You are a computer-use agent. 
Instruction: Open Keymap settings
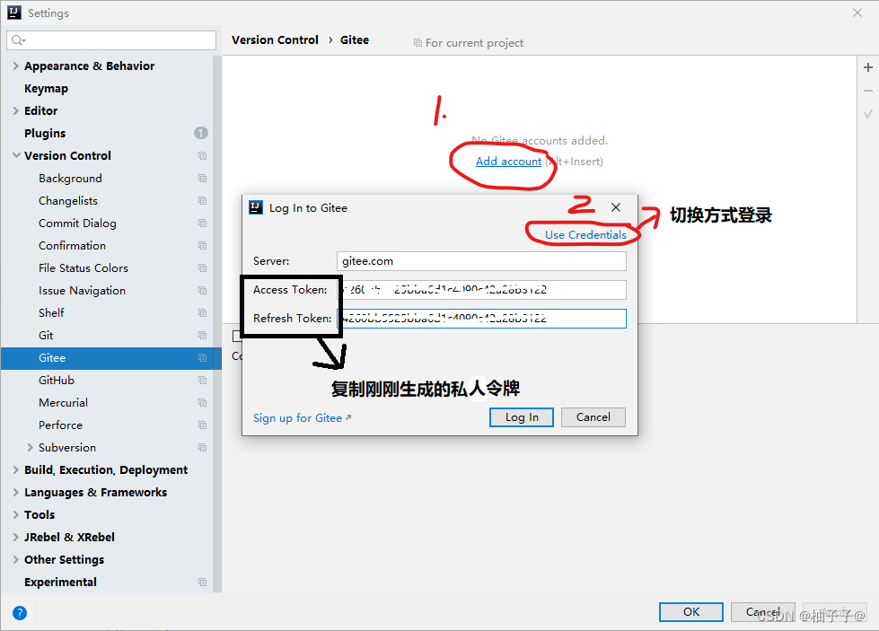[46, 89]
